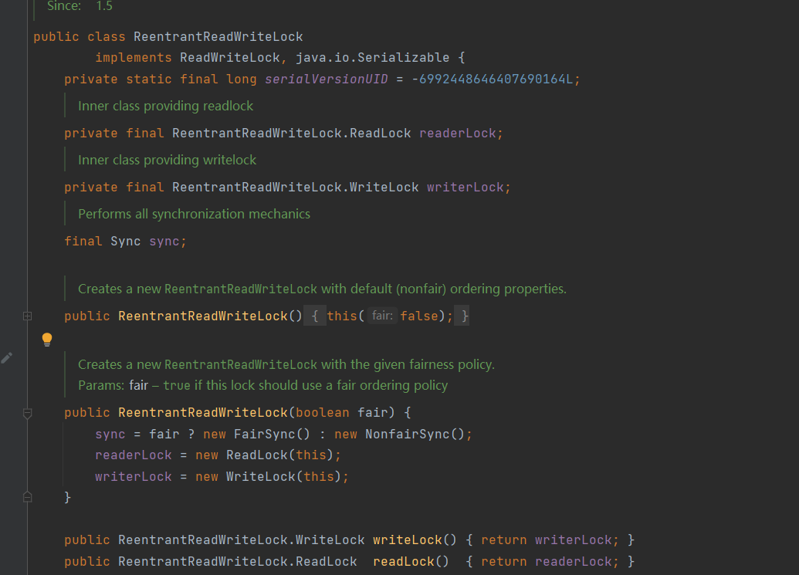Click the readLock() method name
Screen dimensions: 799x575
[x=403, y=561]
